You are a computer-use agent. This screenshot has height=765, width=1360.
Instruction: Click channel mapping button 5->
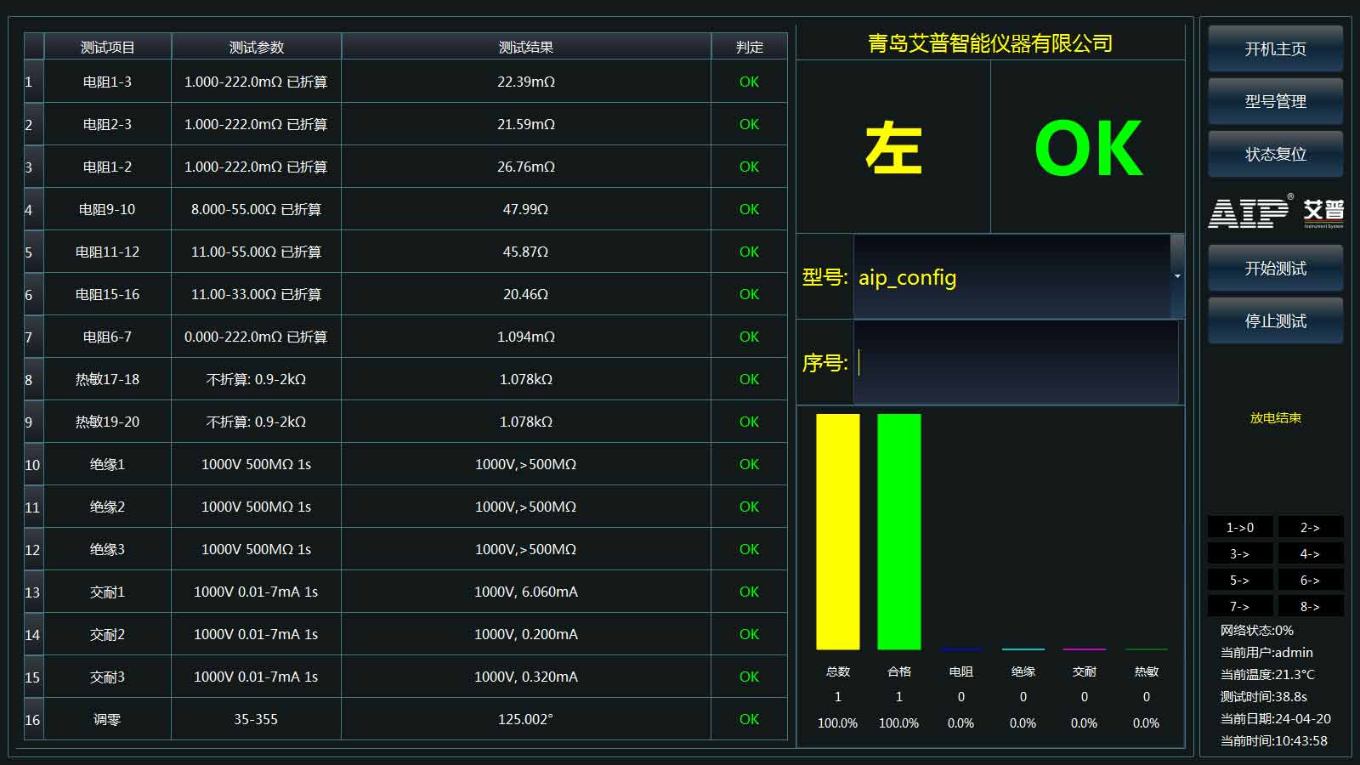pyautogui.click(x=1238, y=580)
